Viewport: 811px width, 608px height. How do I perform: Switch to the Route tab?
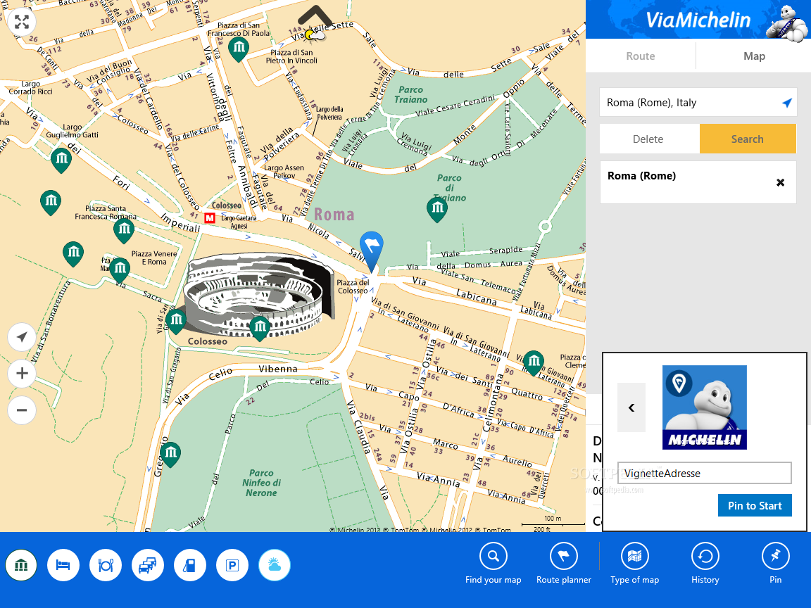tap(641, 56)
